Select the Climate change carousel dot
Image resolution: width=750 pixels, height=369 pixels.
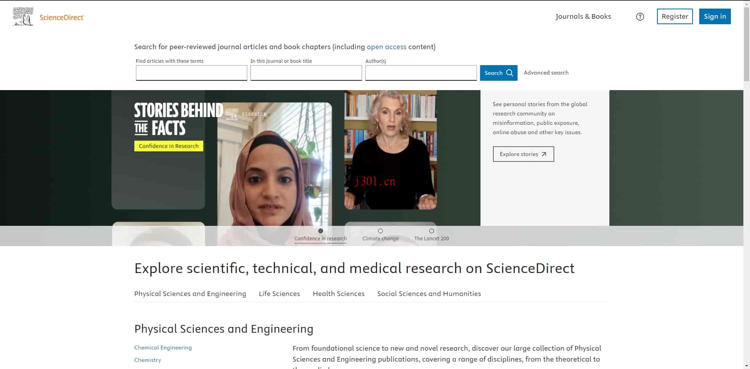pos(380,231)
